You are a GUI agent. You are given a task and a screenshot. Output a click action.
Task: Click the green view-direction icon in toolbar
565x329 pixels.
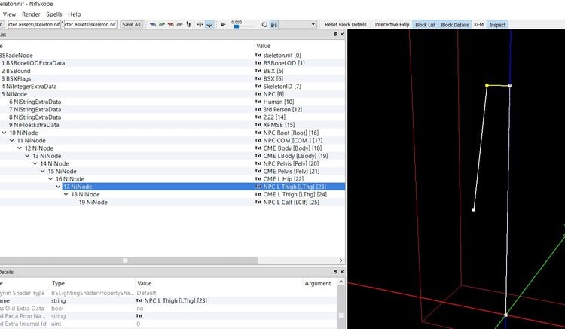(x=162, y=25)
